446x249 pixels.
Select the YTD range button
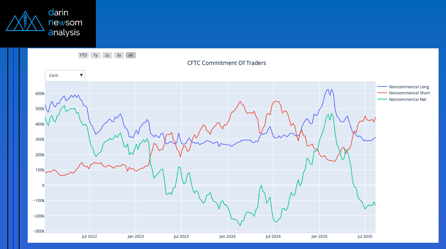[x=83, y=55]
